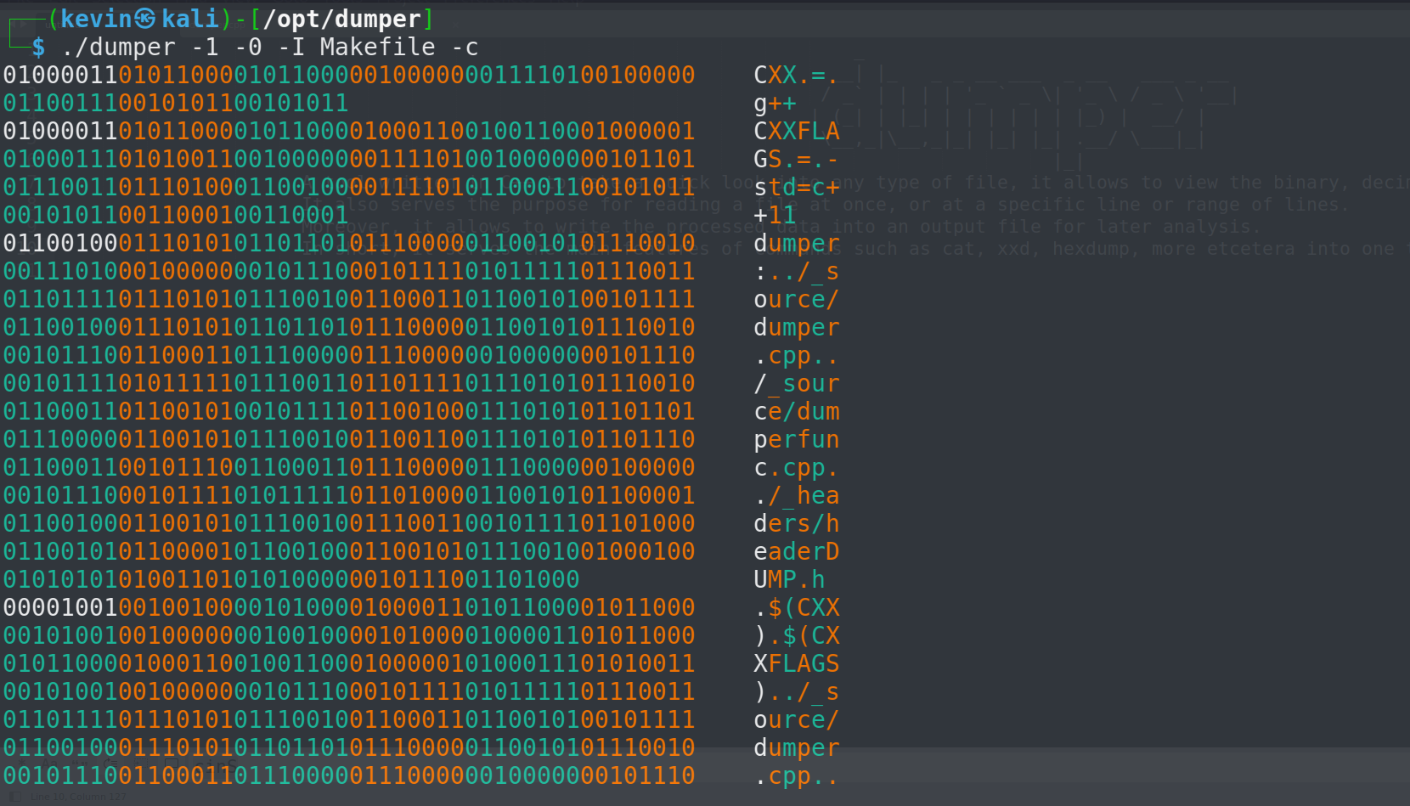Click the ASCII output ').$(CX'
This screenshot has height=806, width=1410.
796,635
